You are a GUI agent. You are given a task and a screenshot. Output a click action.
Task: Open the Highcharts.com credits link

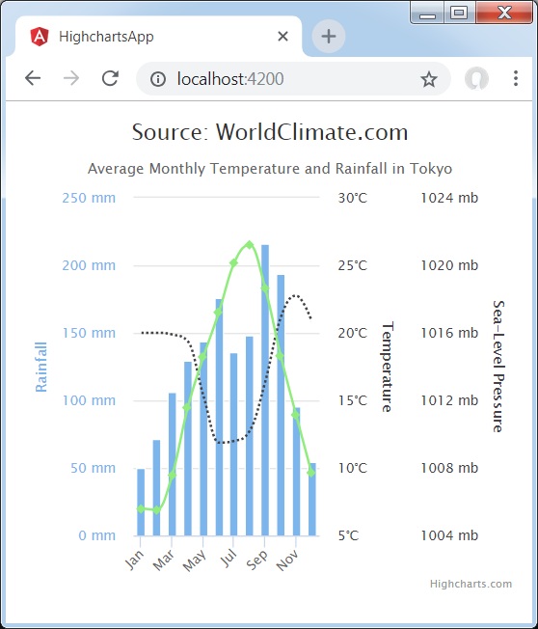[471, 584]
